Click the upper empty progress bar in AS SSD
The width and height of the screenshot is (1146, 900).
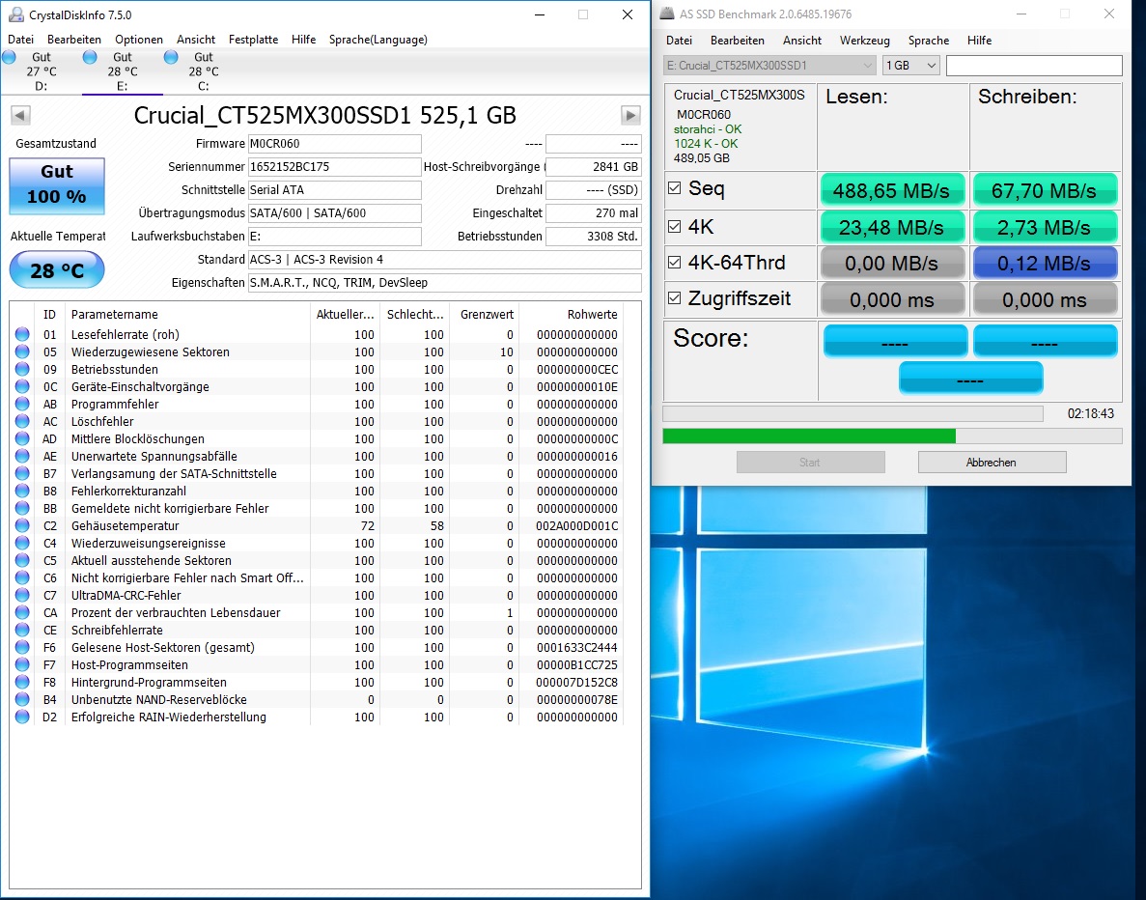(853, 414)
